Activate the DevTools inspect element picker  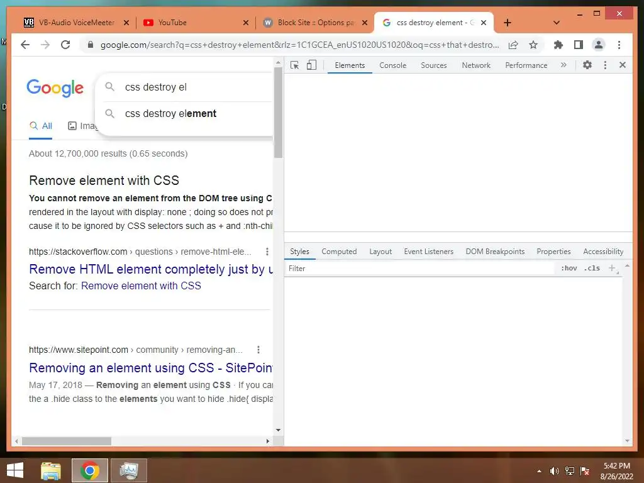[x=294, y=65]
